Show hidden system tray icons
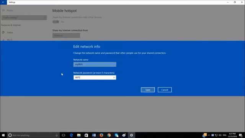Viewport: 245px width, 138px height. 209,135
